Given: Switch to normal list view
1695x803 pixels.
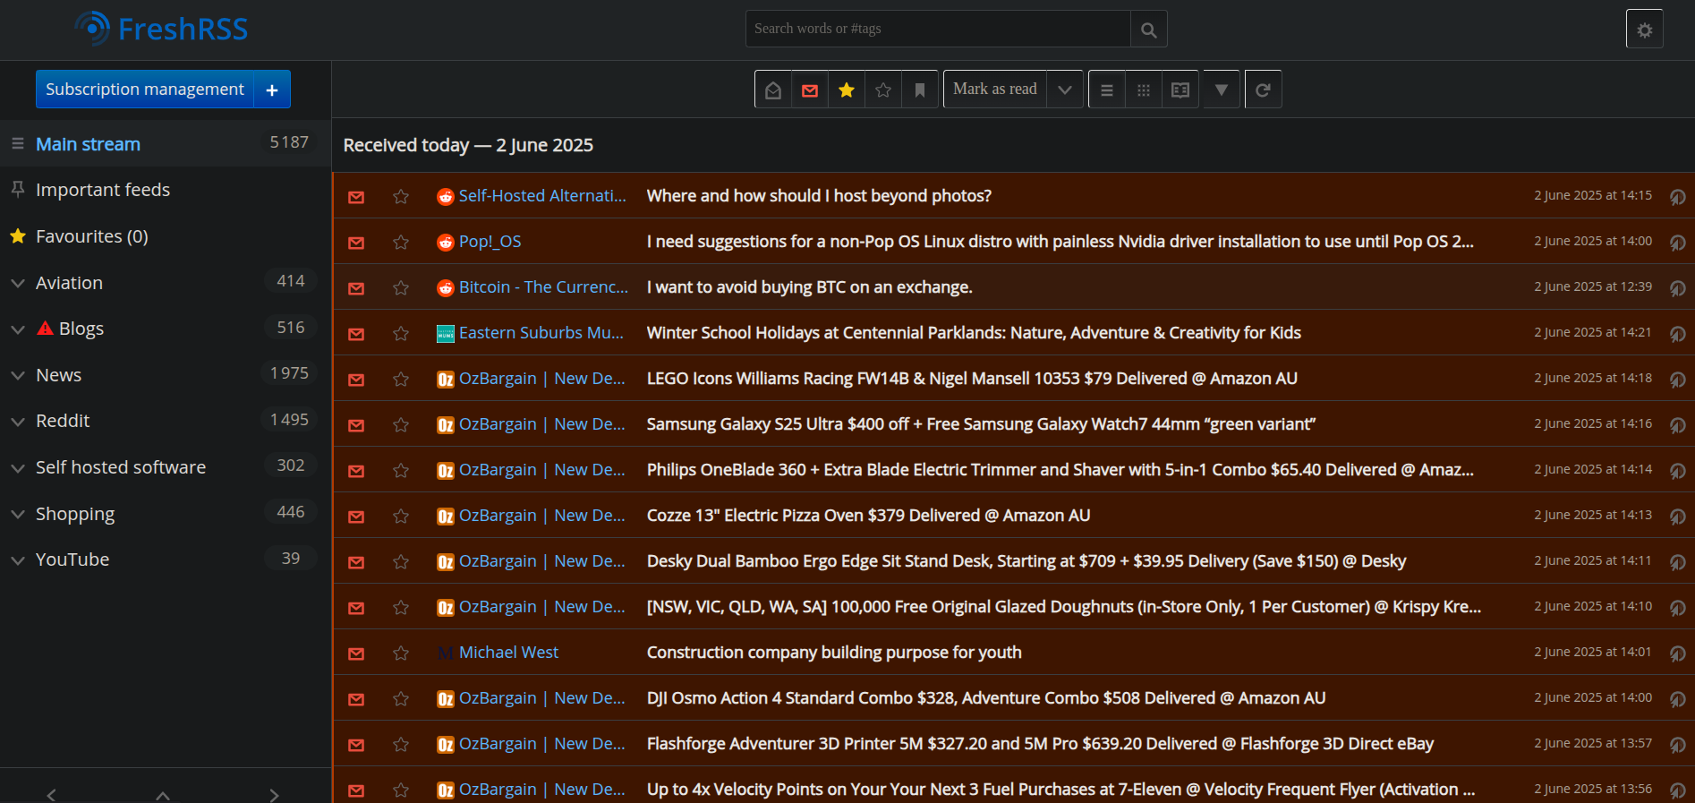Looking at the screenshot, I should click(x=1107, y=90).
